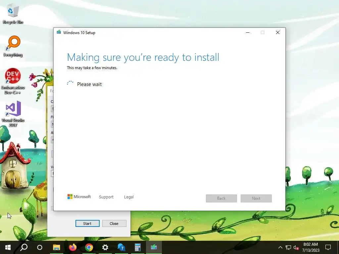339x254 pixels.
Task: Click Start in the background dialog
Action: click(87, 224)
